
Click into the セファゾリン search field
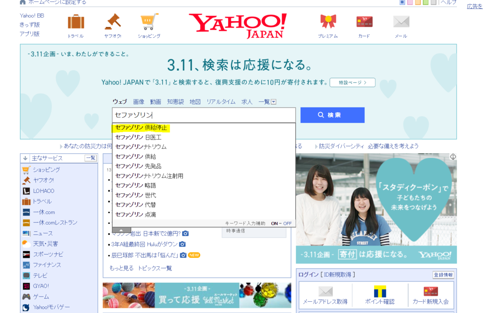click(x=204, y=115)
